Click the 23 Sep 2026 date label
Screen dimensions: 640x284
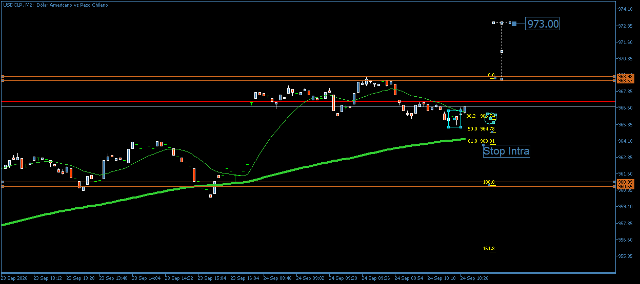pyautogui.click(x=14, y=278)
